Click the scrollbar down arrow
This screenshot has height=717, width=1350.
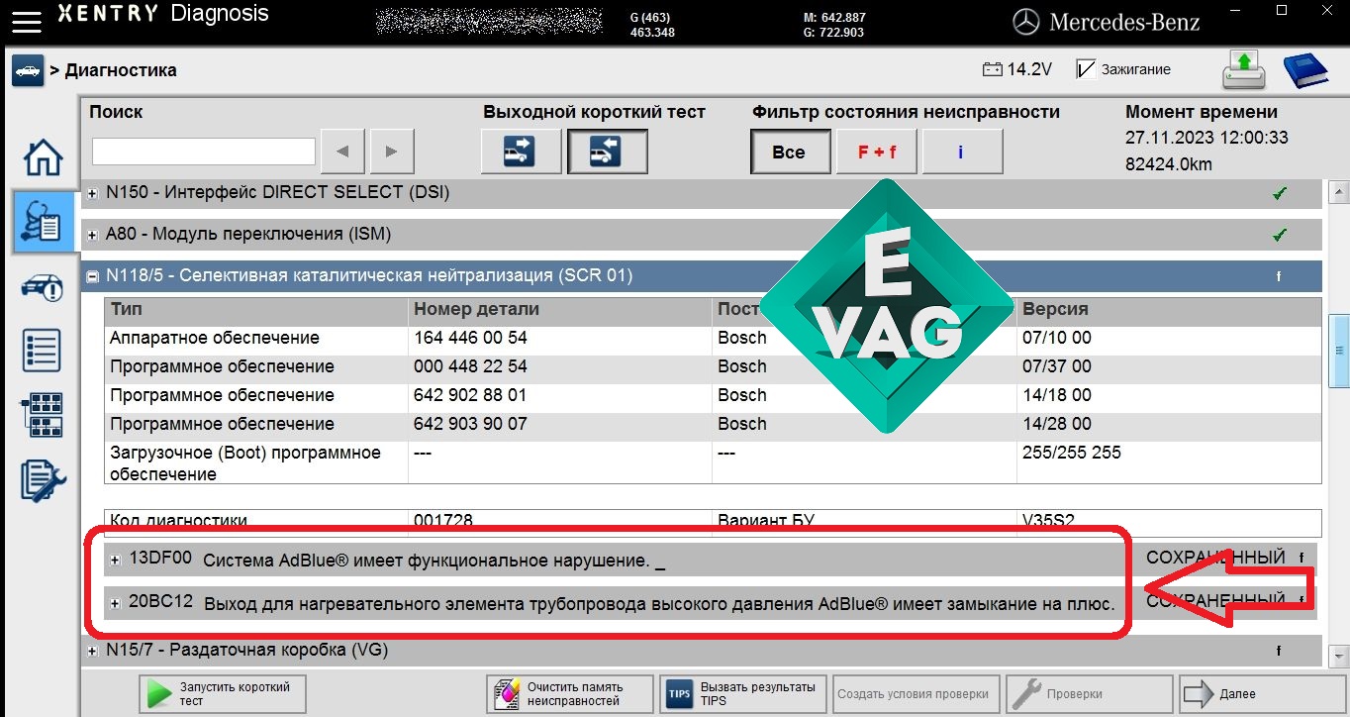coord(1339,657)
